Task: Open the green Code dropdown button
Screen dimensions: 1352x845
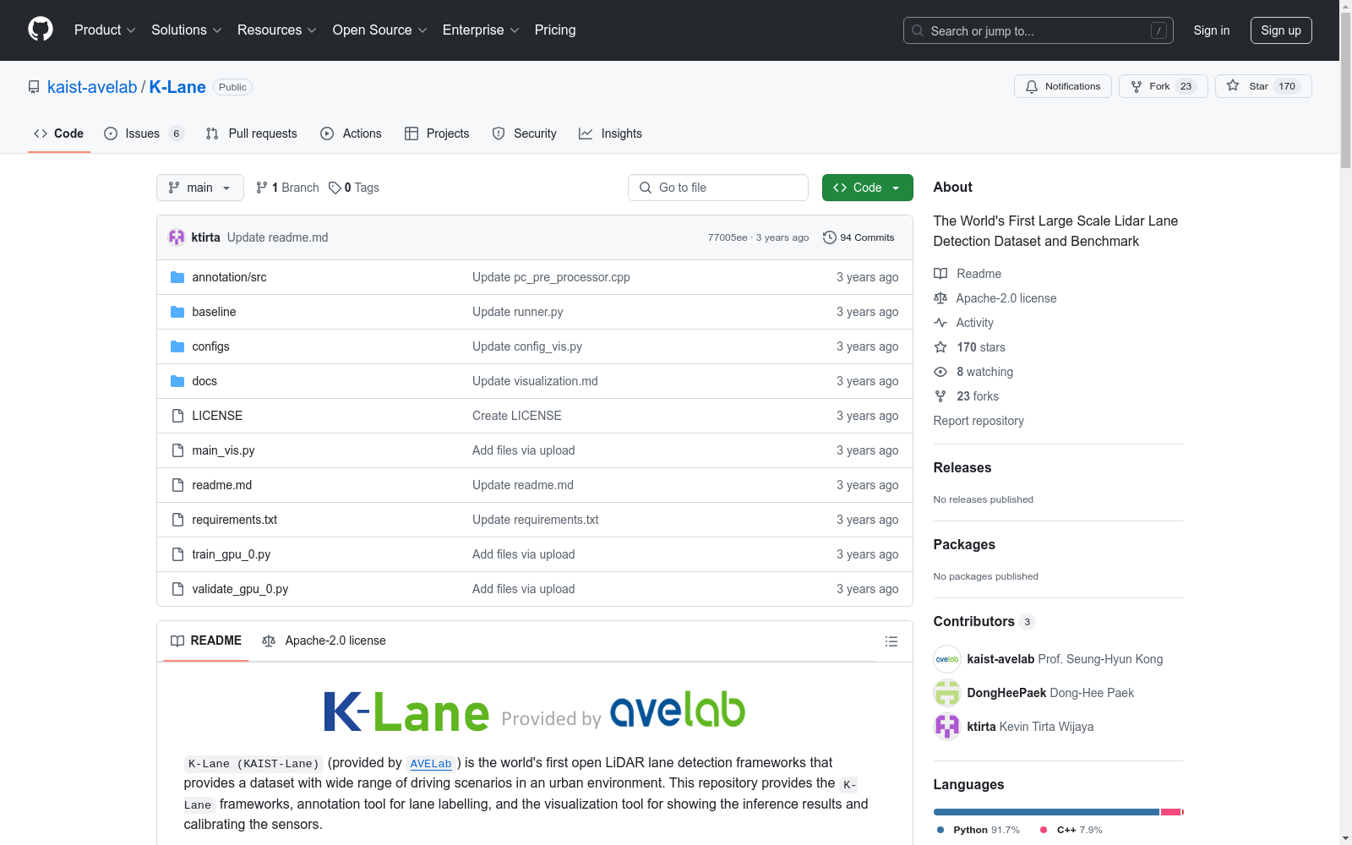Action: (867, 188)
